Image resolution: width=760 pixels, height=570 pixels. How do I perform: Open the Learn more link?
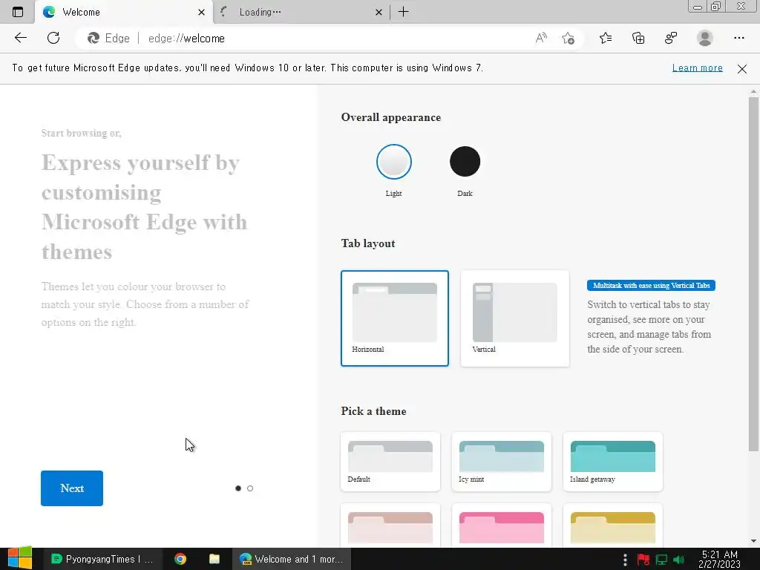[697, 68]
